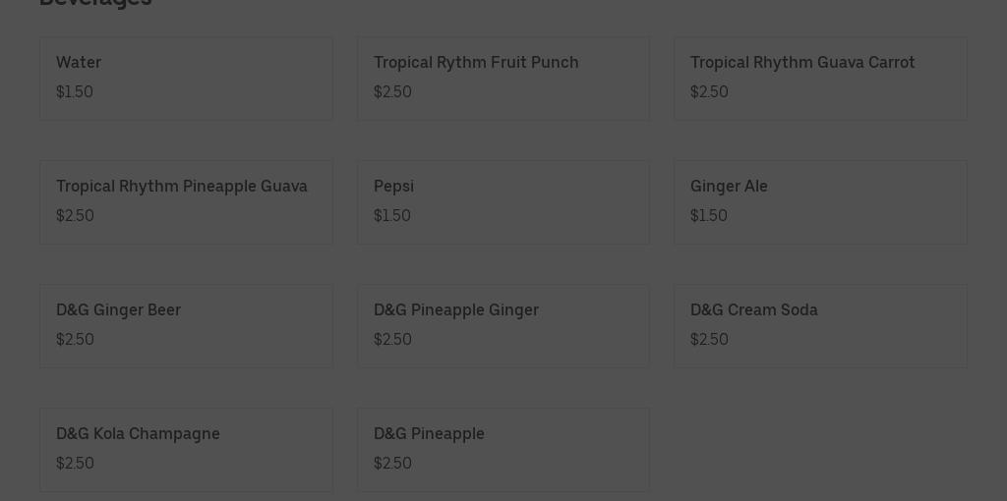
Task: Click the $1.50 price under Ginger Ale
Action: coord(709,216)
